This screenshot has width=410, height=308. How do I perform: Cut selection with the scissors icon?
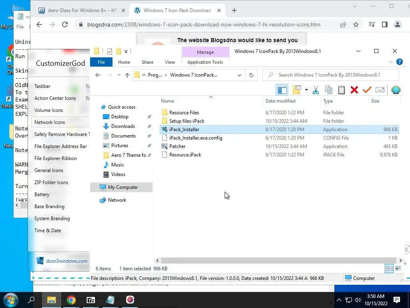316,90
